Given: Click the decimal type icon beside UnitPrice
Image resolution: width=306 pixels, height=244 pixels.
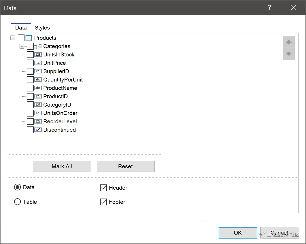Looking at the screenshot, I should pos(38,63).
